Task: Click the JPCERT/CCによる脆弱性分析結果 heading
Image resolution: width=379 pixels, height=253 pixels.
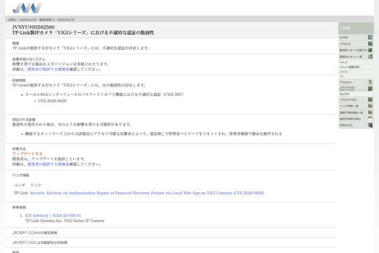Action: (40, 243)
